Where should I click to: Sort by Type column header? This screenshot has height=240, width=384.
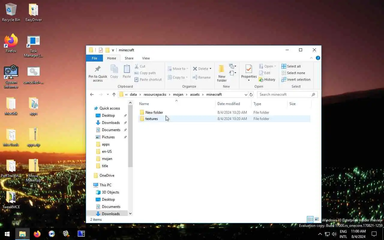pyautogui.click(x=269, y=104)
